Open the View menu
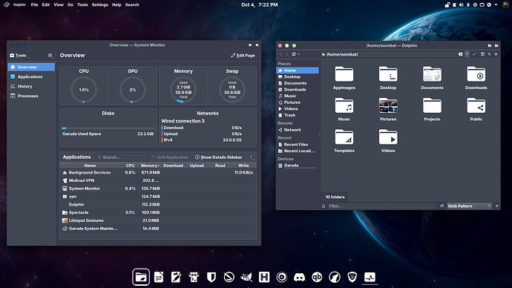512x288 pixels. [x=59, y=4]
